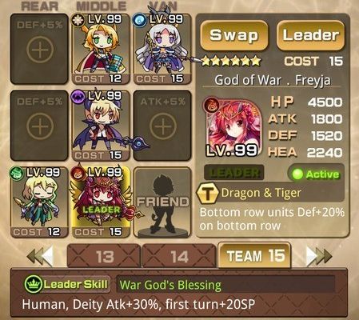Switch to team tab 13
The image size is (359, 320).
(x=104, y=256)
